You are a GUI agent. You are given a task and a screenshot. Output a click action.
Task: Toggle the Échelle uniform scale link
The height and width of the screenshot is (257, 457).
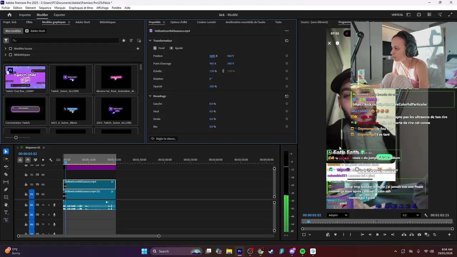tap(223, 71)
